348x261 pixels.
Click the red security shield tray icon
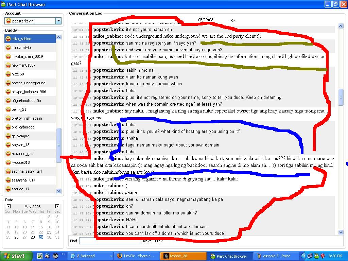pyautogui.click(x=323, y=256)
